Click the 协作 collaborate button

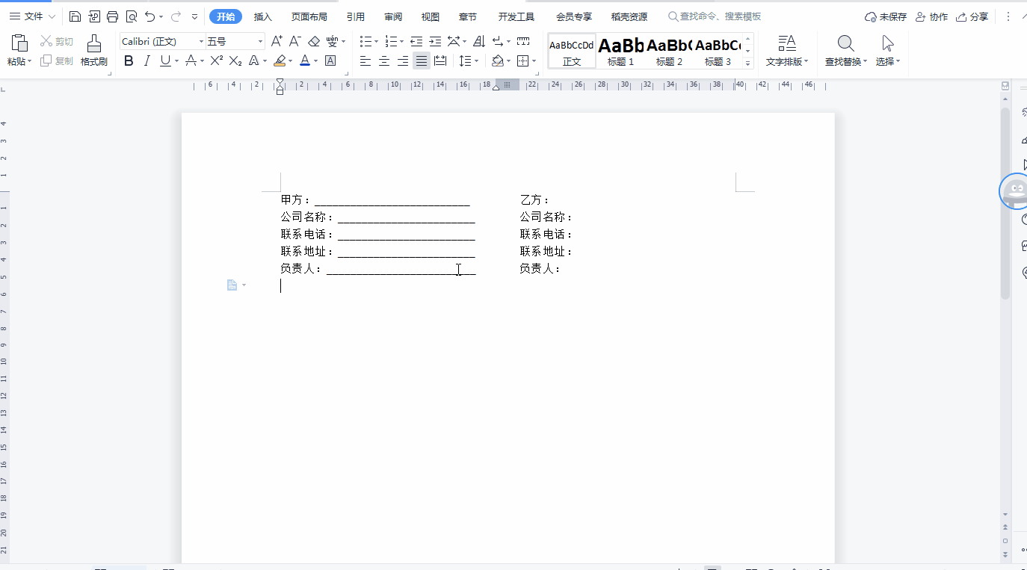pos(931,16)
